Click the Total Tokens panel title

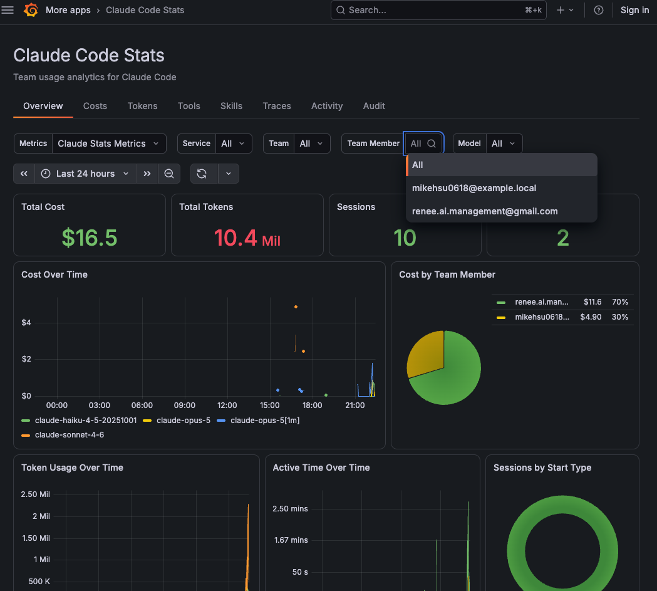pos(206,207)
